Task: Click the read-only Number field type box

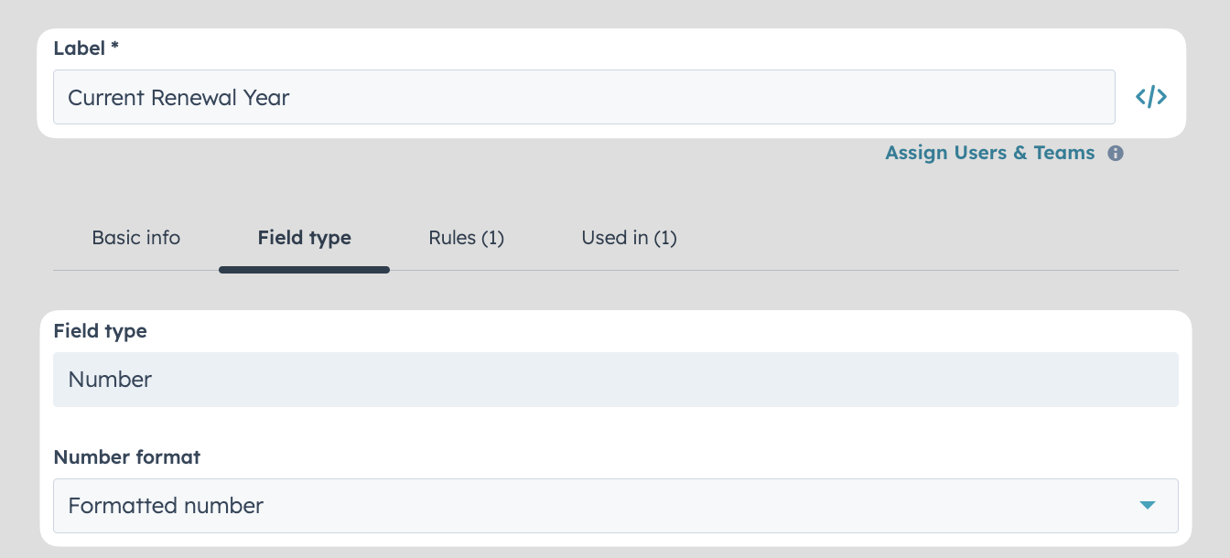Action: tap(616, 380)
